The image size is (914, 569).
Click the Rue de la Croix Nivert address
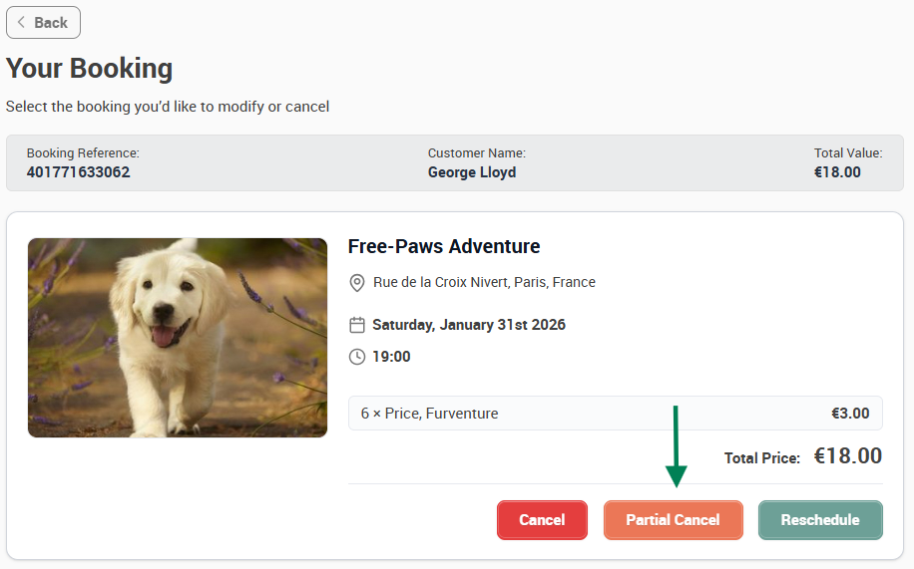pyautogui.click(x=484, y=282)
